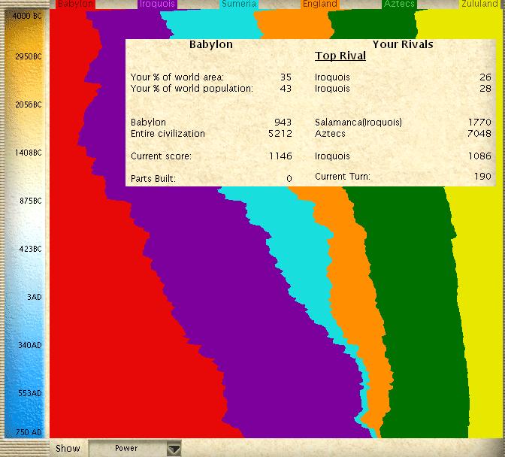Click the 4000 BC timeline marker
Screen dimensions: 505x457
point(27,16)
